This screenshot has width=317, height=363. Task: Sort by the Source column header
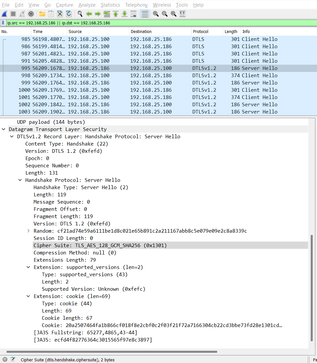(98, 31)
